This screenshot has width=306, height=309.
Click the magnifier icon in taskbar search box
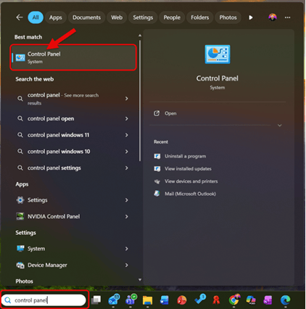tap(8, 300)
